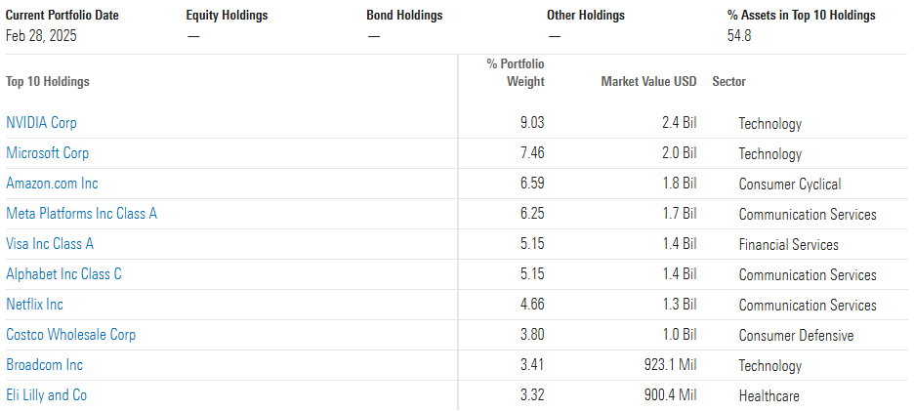This screenshot has width=914, height=411.
Task: Open the Eli Lilly and Co link
Action: 46,395
